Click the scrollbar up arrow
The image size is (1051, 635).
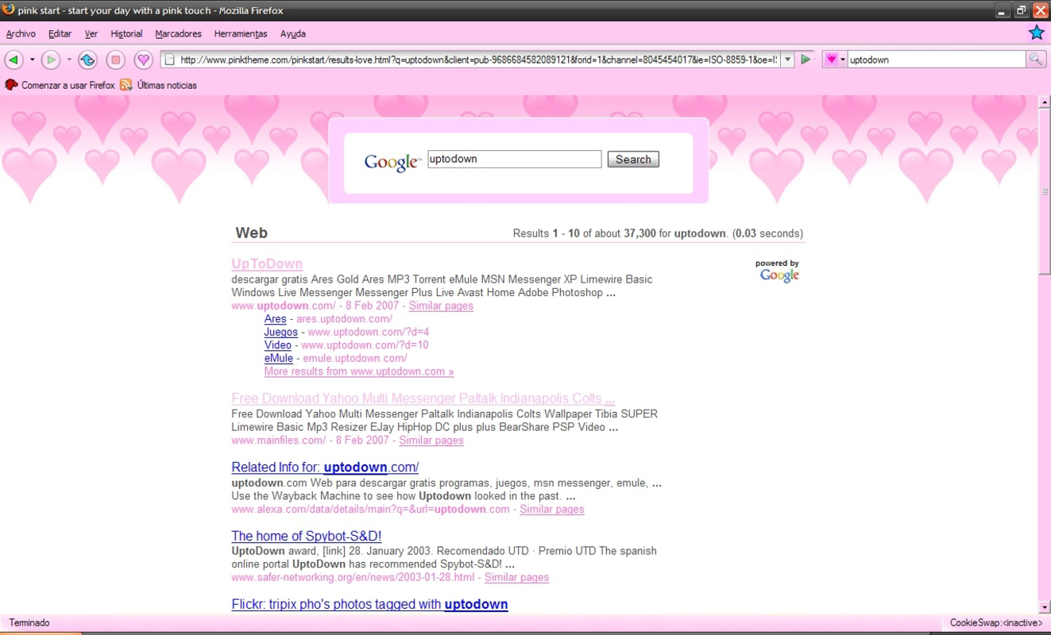click(x=1045, y=102)
